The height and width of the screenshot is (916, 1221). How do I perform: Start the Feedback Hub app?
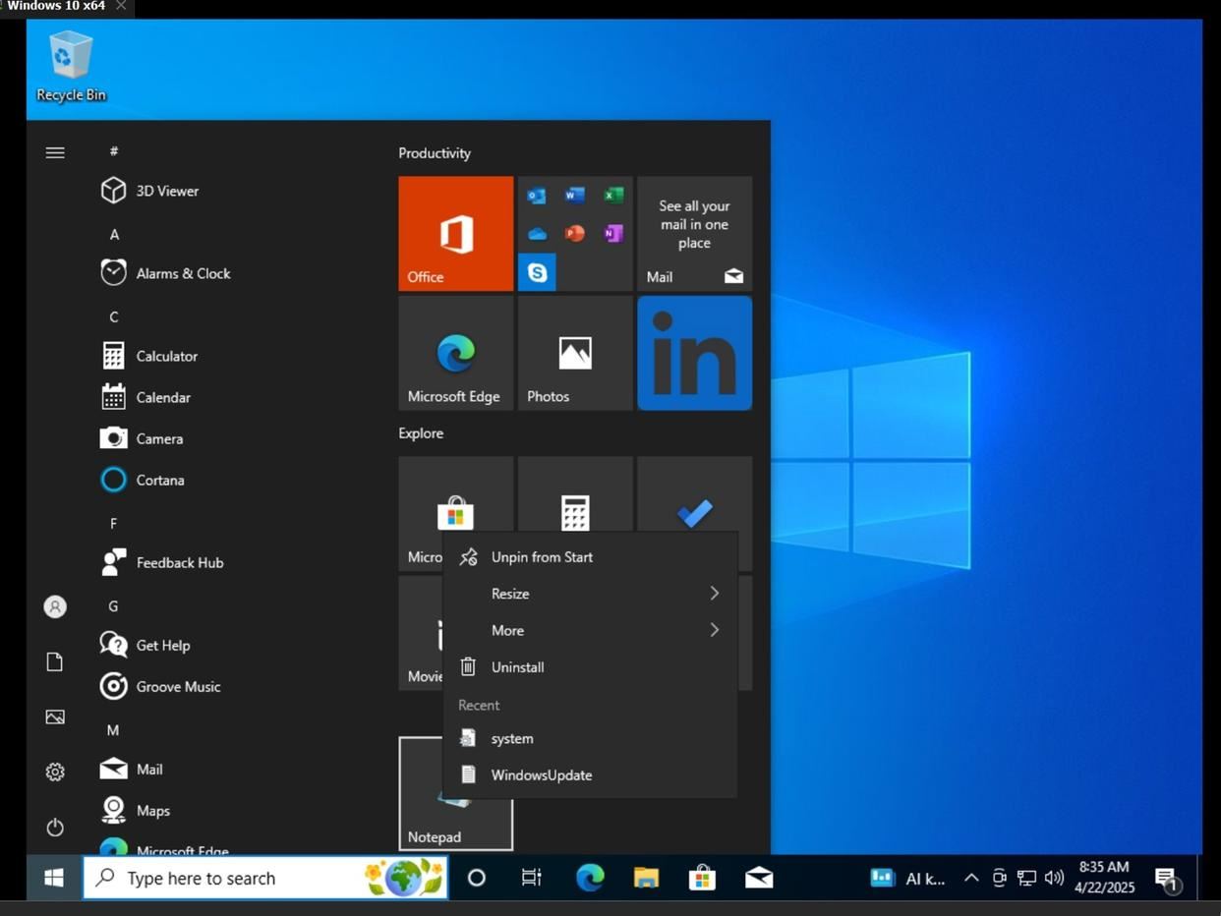179,562
